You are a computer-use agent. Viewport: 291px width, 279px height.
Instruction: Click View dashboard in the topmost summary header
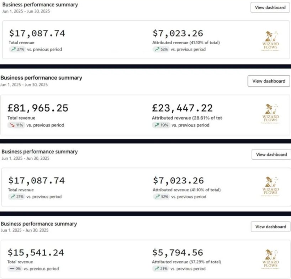pyautogui.click(x=270, y=7)
